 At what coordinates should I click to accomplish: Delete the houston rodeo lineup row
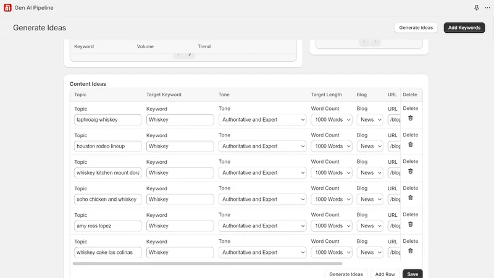[x=410, y=145]
